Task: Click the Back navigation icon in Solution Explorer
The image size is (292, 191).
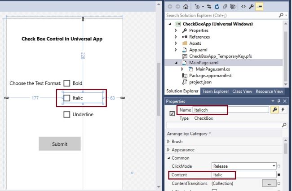Action: (170, 7)
